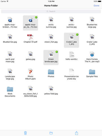Select the Photo Album.pptx presentation icon
Screen dimensions: 102x136
pos(30,72)
